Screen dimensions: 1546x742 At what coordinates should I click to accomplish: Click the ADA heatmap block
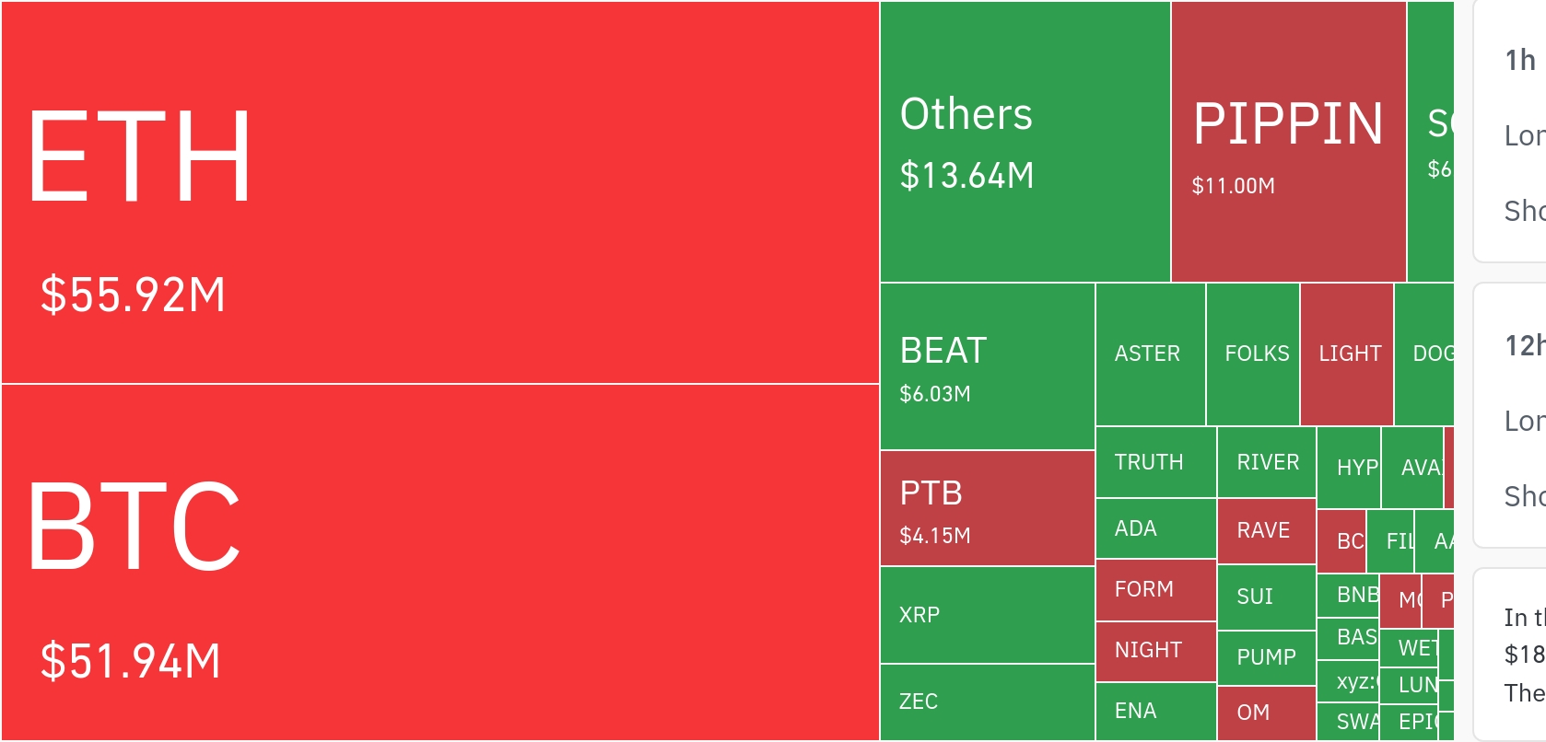pos(1155,528)
